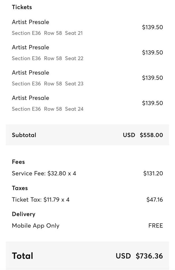Image resolution: width=175 pixels, height=270 pixels.
Task: Select the $139.50 price for Seat 21
Action: [153, 27]
